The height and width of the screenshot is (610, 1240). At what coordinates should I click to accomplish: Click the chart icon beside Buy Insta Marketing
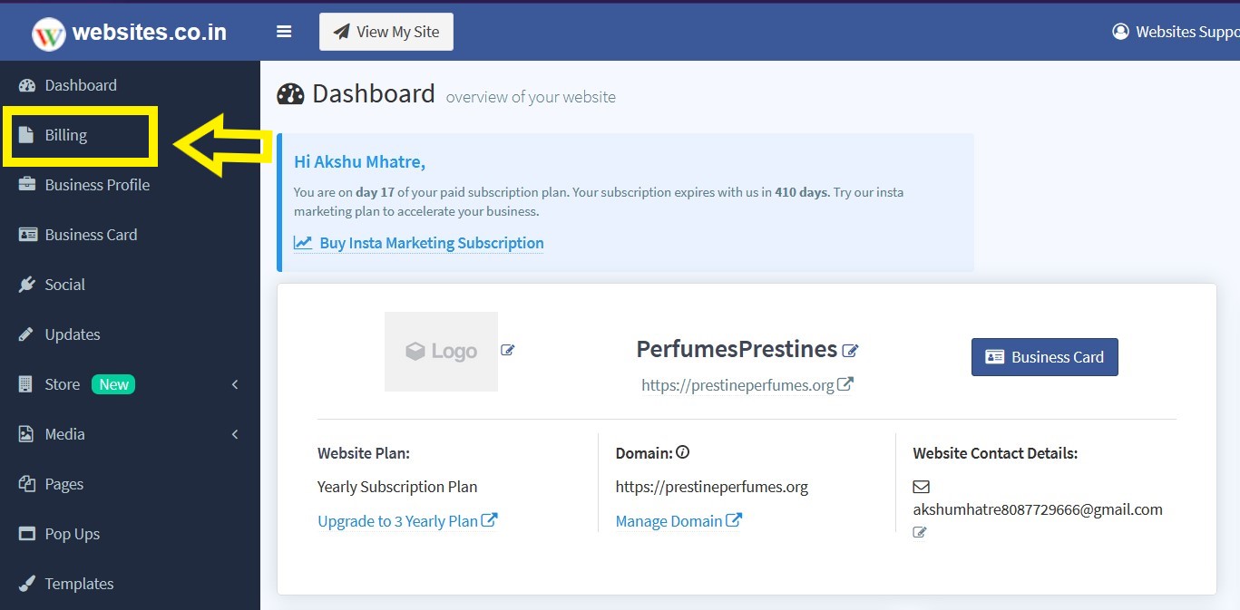303,243
